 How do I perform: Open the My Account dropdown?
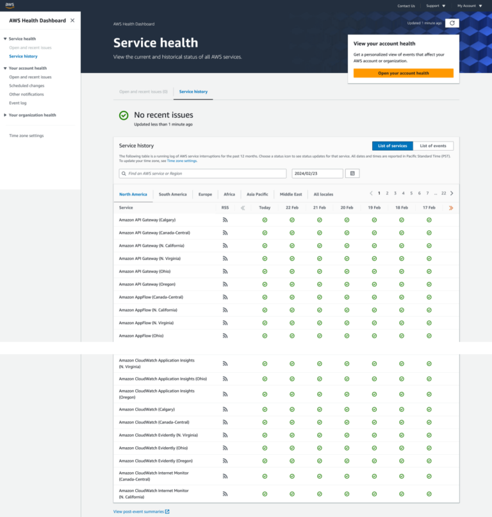click(x=468, y=6)
